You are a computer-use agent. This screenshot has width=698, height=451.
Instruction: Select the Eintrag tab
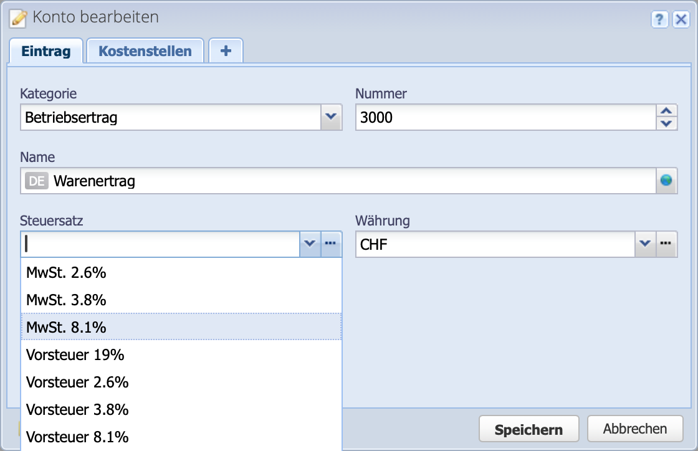coord(46,52)
